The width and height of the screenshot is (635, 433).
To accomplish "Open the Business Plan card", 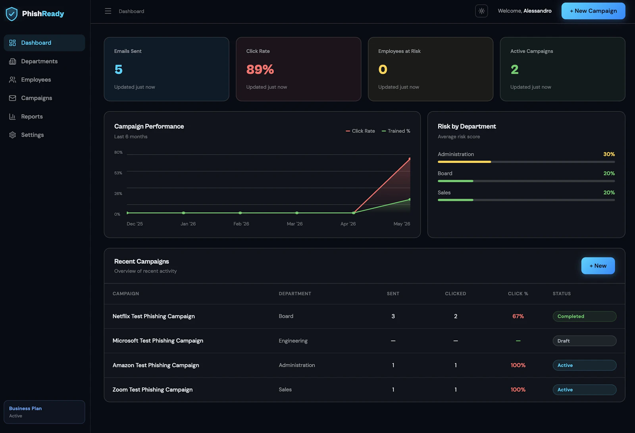I will pyautogui.click(x=44, y=412).
